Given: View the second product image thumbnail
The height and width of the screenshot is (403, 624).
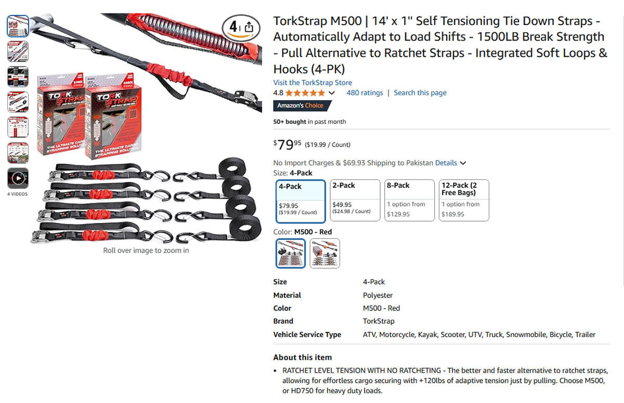Looking at the screenshot, I should (18, 51).
